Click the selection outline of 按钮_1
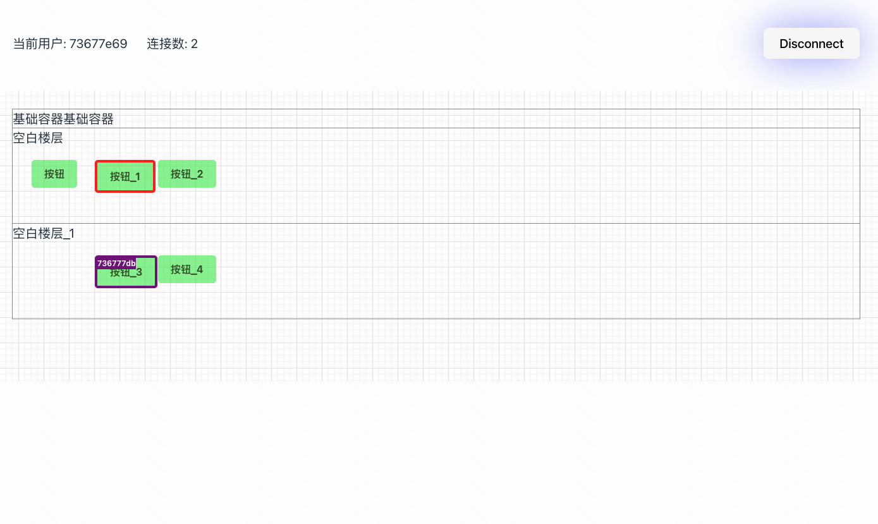This screenshot has width=878, height=524. pyautogui.click(x=125, y=161)
